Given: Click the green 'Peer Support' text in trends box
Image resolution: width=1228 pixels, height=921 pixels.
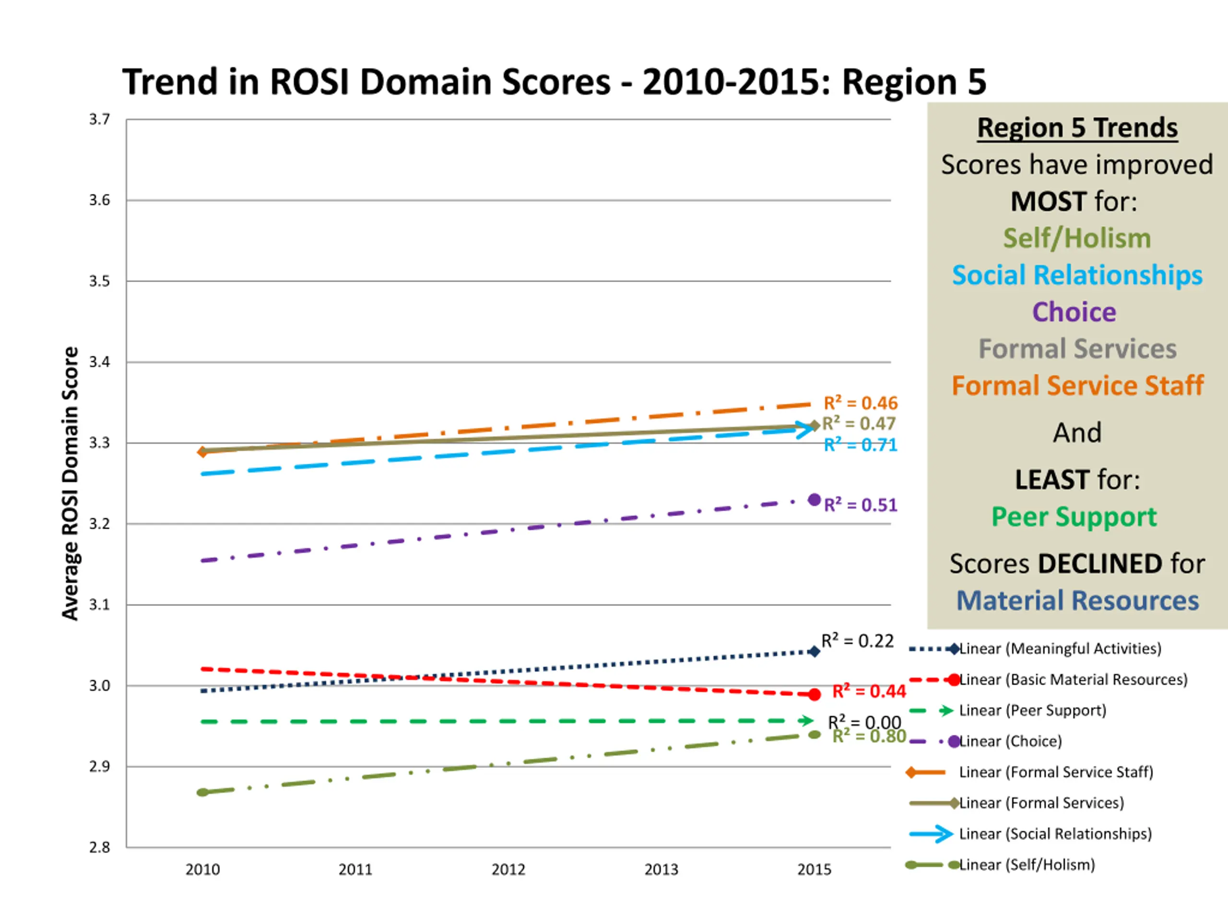Looking at the screenshot, I should pos(1074,518).
